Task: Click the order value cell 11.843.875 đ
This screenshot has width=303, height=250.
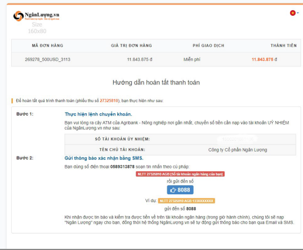Action: pos(140,60)
